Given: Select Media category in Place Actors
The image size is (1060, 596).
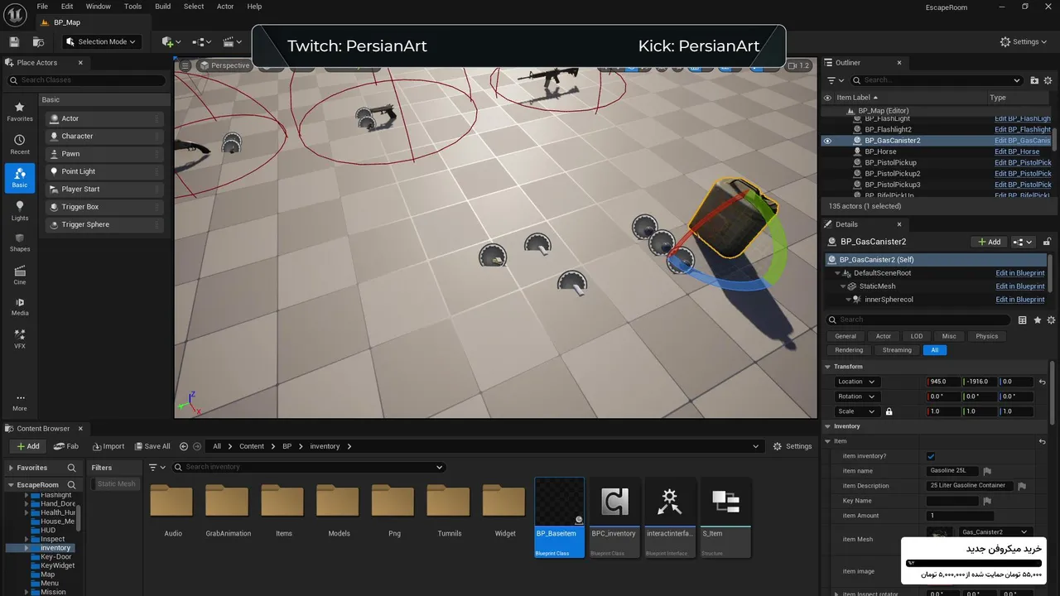Looking at the screenshot, I should click(x=20, y=307).
